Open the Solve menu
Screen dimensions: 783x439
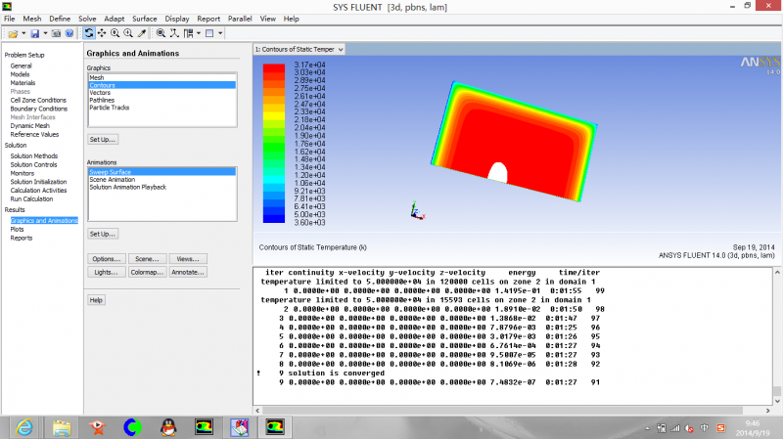[x=87, y=19]
